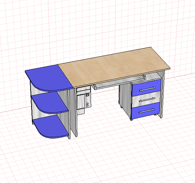
Task: Click the front caster under drawer pedestal
Action: click(132, 120)
